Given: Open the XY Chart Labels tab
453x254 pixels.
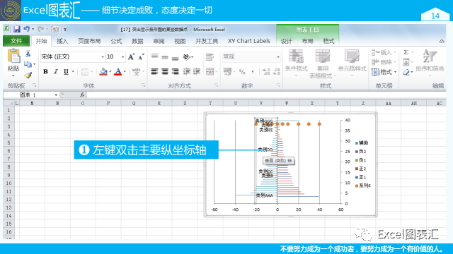Looking at the screenshot, I should pyautogui.click(x=248, y=41).
